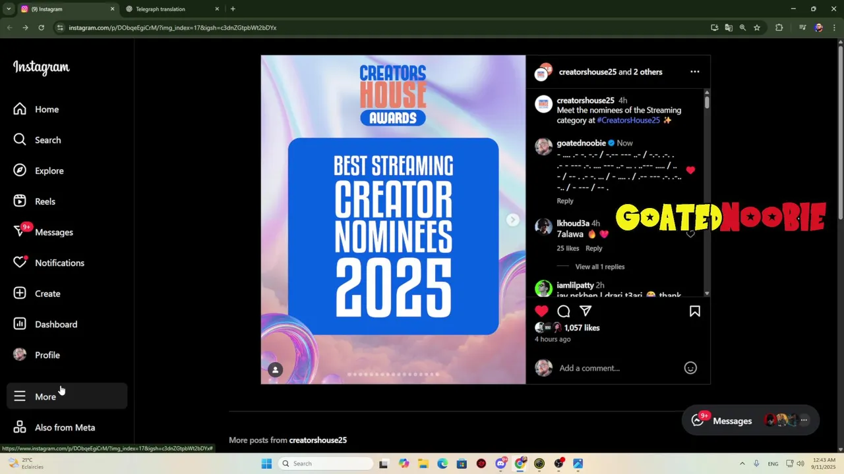The width and height of the screenshot is (844, 474).
Task: Open the taskbar volume control
Action: pyautogui.click(x=799, y=463)
